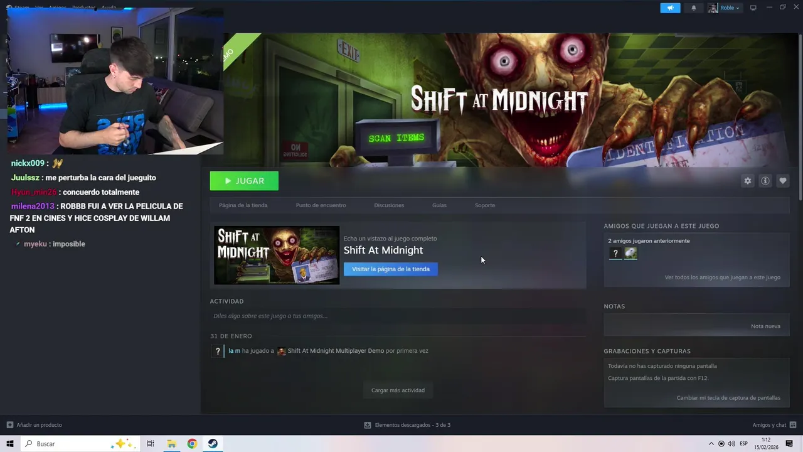Click the unknown friend avatar with question mark
Viewport: 803px width, 452px height.
click(615, 253)
